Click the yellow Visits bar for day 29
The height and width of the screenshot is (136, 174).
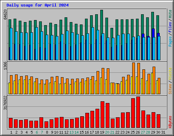pos(152,83)
